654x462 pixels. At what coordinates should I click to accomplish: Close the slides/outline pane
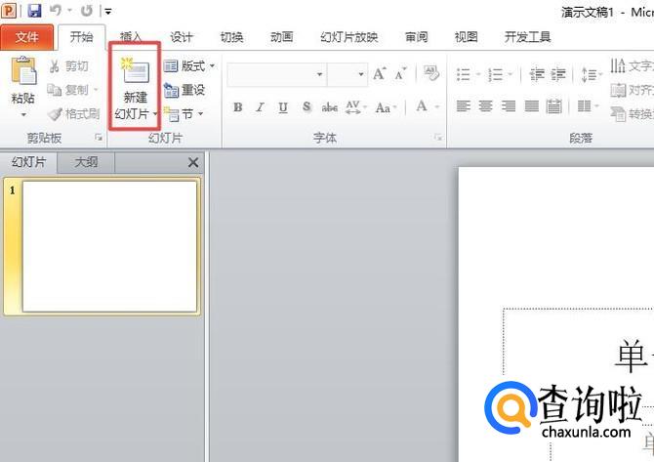point(193,162)
